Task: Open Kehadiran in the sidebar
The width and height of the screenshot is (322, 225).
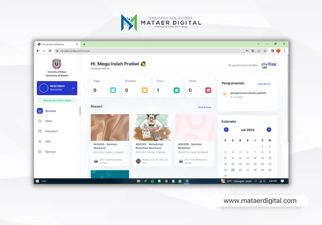Action: pyautogui.click(x=52, y=131)
